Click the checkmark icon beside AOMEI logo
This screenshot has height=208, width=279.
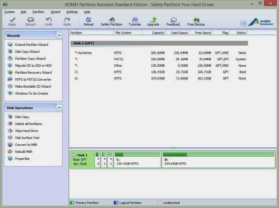click(244, 23)
